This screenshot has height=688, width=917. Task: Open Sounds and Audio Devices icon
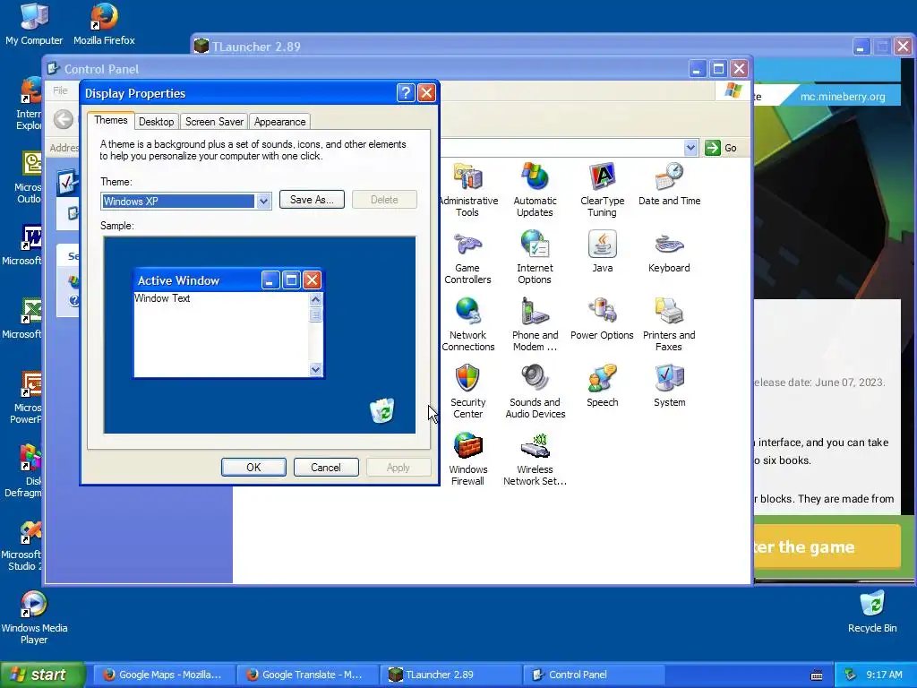coord(535,392)
